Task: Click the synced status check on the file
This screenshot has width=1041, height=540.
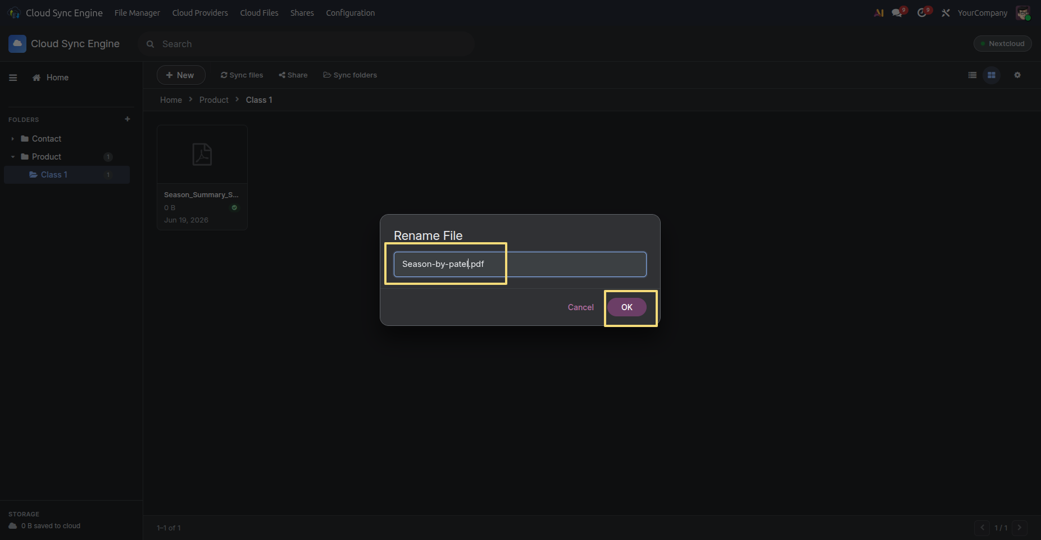Action: (234, 208)
